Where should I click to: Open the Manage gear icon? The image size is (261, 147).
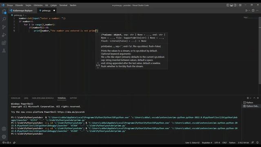point(4,137)
